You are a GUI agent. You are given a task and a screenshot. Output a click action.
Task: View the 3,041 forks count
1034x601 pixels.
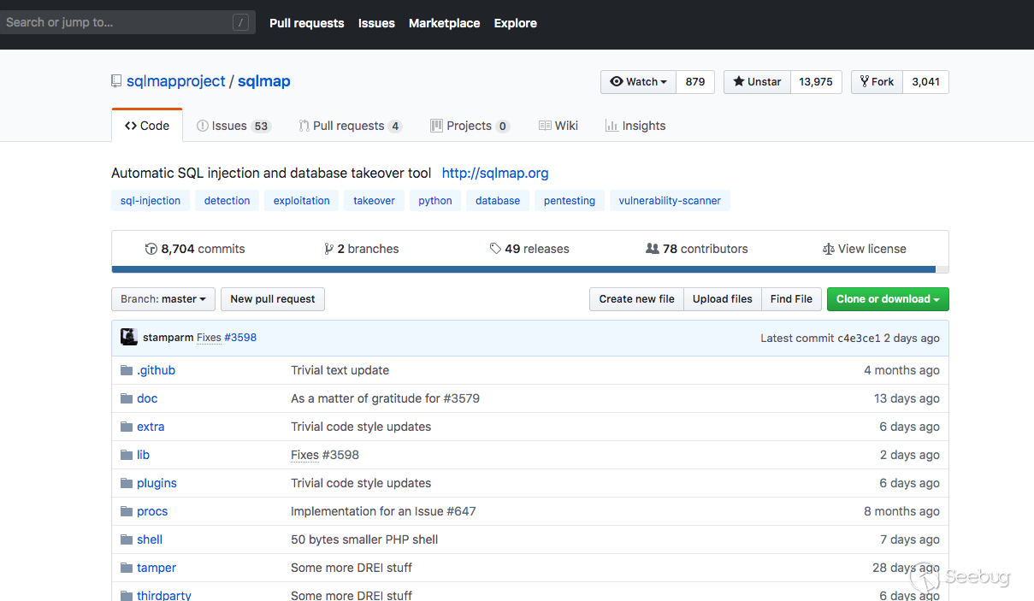[x=925, y=82]
